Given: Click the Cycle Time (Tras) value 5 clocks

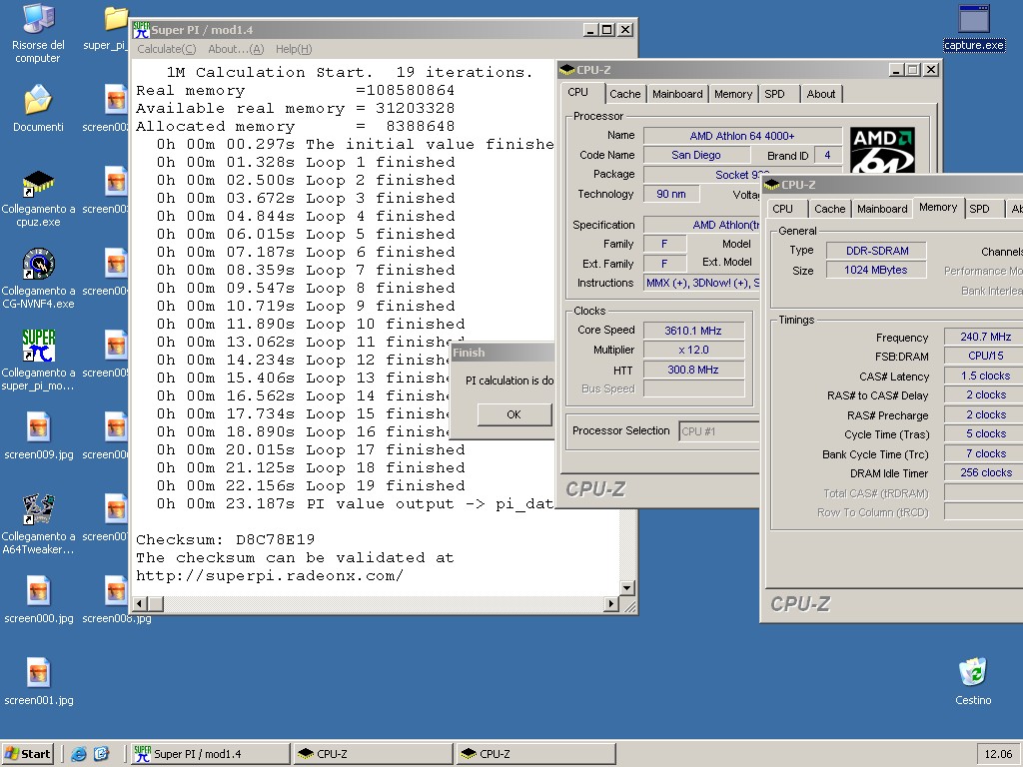Looking at the screenshot, I should pyautogui.click(x=985, y=433).
